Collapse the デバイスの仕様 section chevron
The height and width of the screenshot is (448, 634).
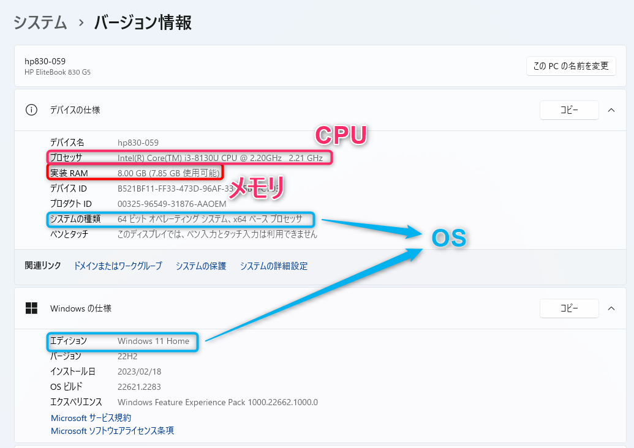[611, 110]
